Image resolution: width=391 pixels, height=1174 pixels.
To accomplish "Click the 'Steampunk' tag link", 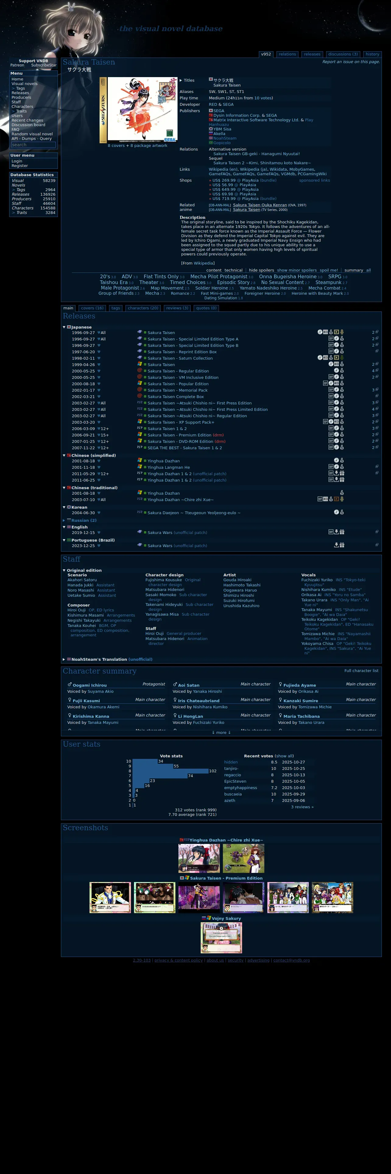I will coord(328,282).
